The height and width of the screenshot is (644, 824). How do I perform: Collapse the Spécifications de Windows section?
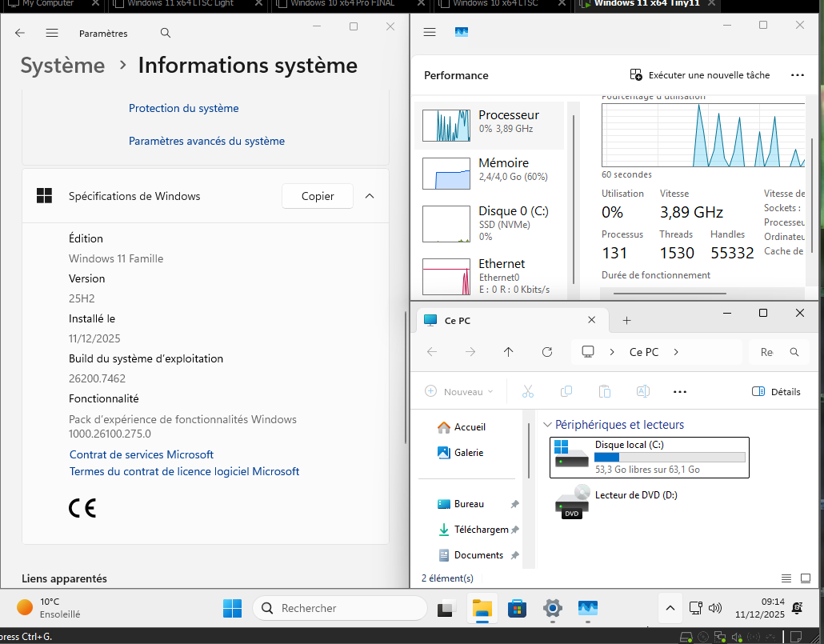[x=370, y=196]
